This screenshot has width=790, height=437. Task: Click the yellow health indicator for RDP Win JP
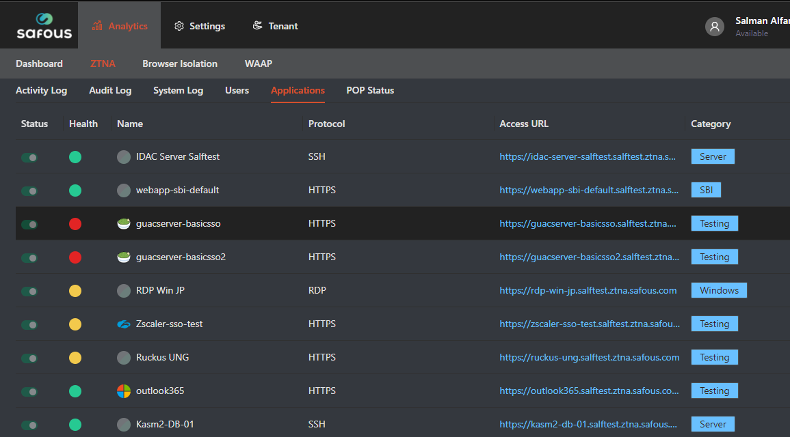pyautogui.click(x=75, y=291)
